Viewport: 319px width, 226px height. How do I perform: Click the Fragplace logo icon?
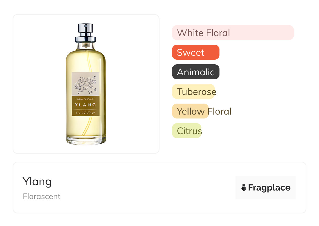(x=244, y=188)
